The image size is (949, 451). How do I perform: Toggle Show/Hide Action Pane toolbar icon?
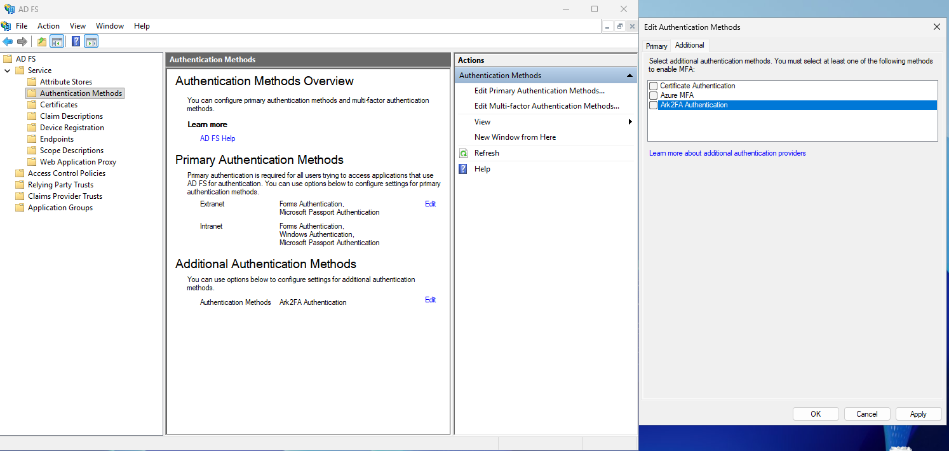[x=91, y=42]
